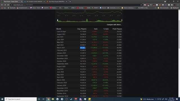The height and width of the screenshot is (101, 180).
Task: Click March 2021 peak players 40,449
Action: 119,48
